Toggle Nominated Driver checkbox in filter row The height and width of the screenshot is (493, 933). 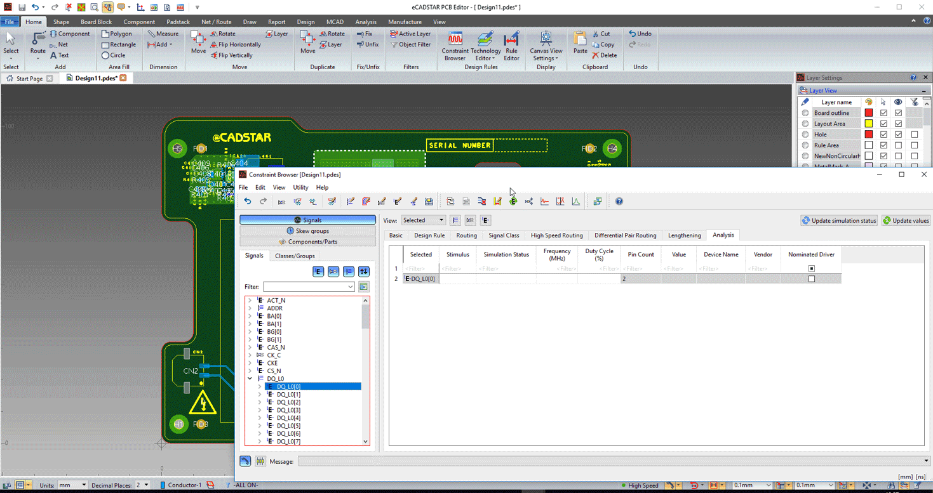(x=811, y=269)
